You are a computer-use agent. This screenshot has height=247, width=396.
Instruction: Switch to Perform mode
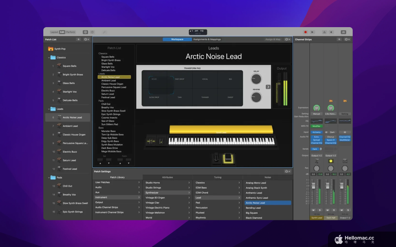[71, 32]
